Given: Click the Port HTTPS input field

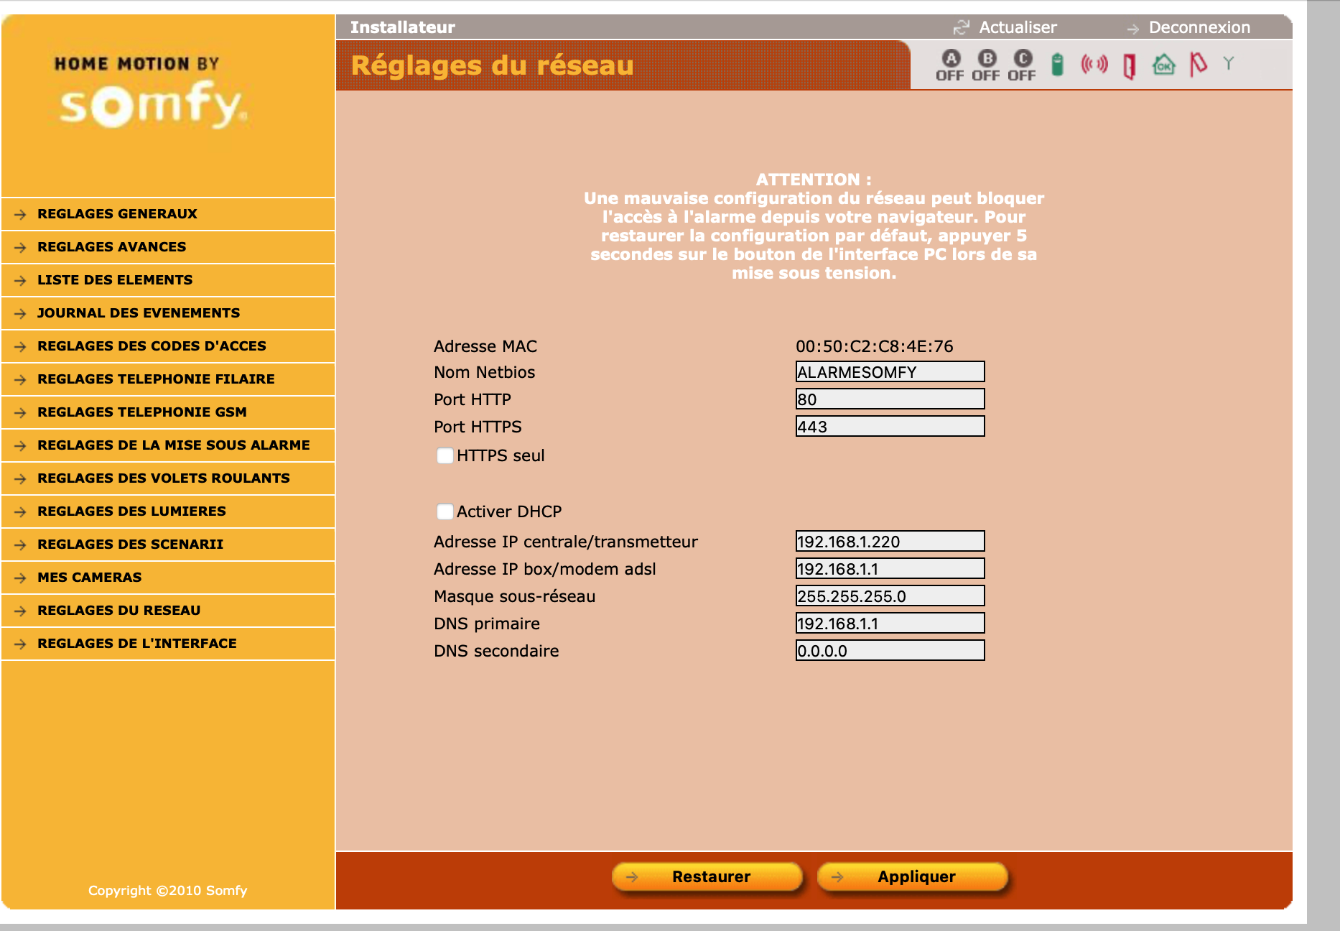Looking at the screenshot, I should [x=890, y=427].
